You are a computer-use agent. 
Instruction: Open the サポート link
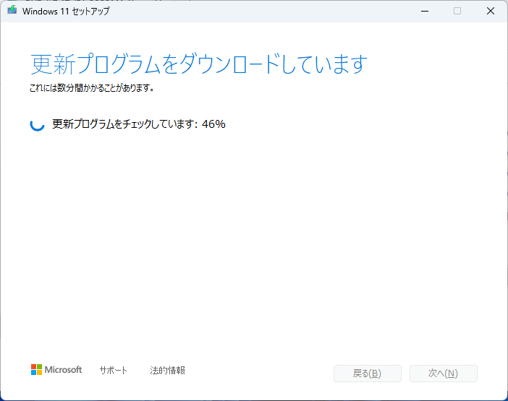coord(113,371)
